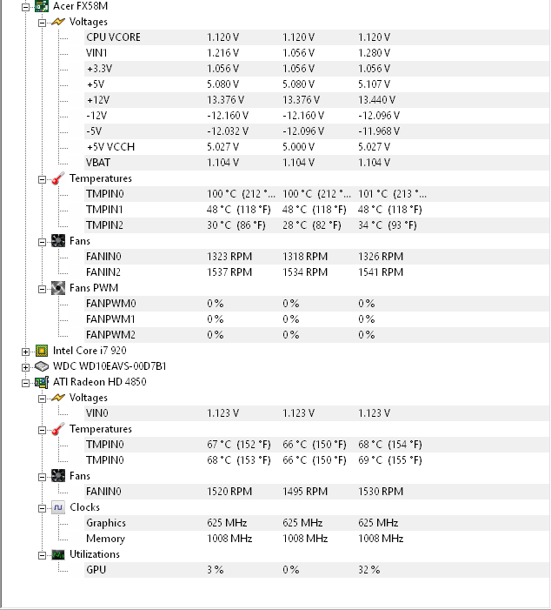Expand the WDC WD10EAVS-00D7B1 node

click(26, 367)
